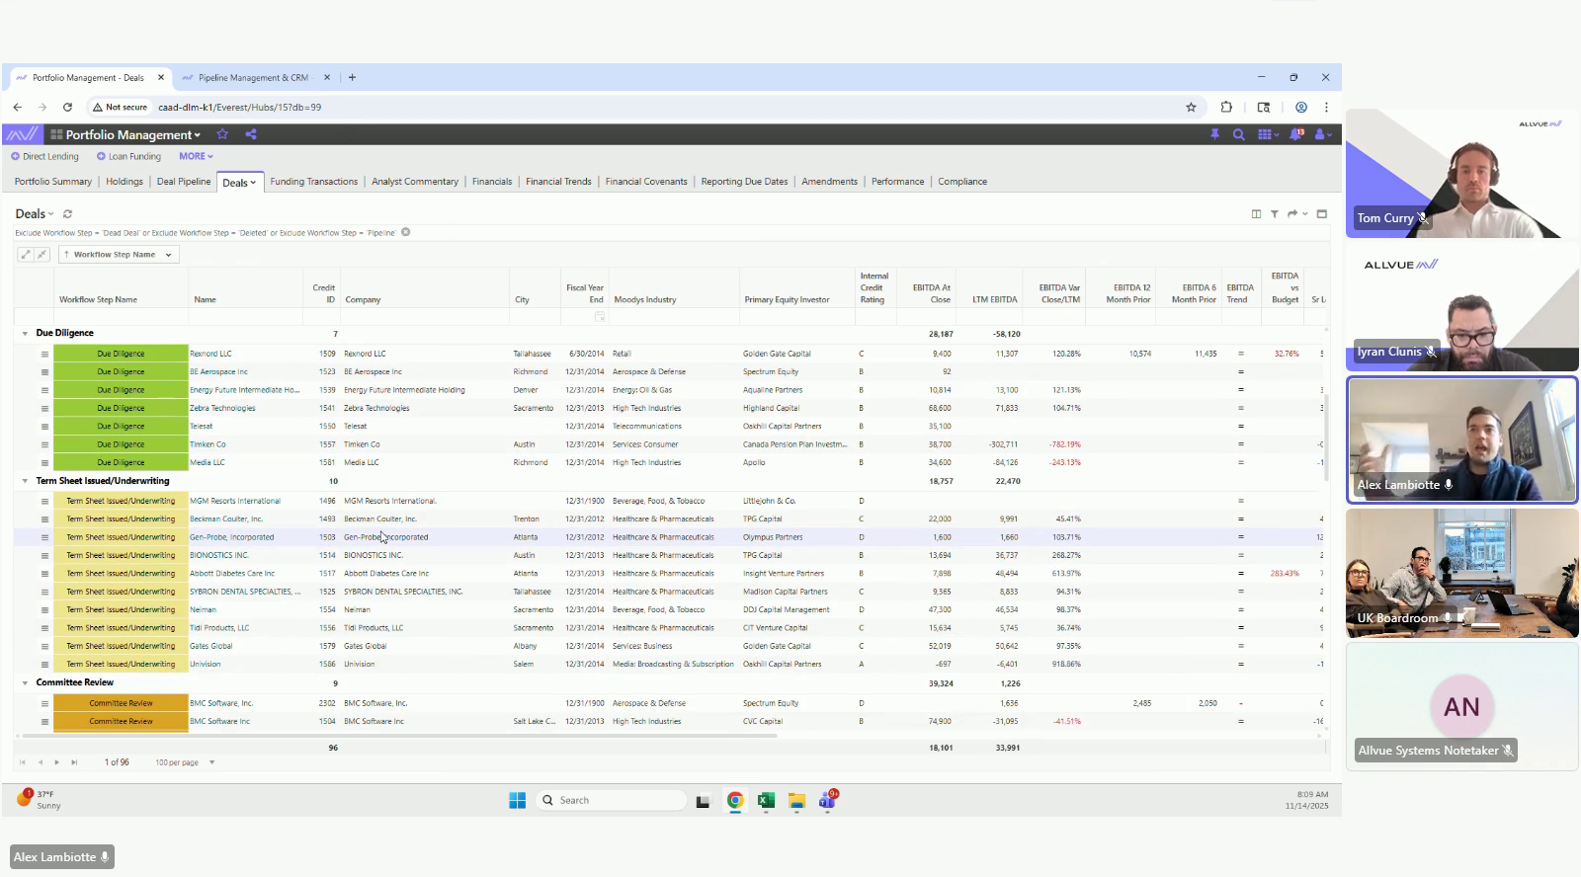Open the calendar filter under Fiscal Year End
Viewport: 1581px width, 877px height.
(x=599, y=316)
